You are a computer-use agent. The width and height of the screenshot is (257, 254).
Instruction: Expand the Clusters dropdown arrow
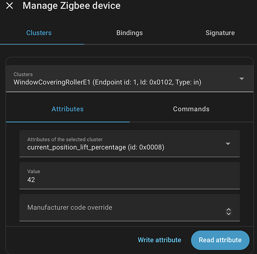coord(242,79)
